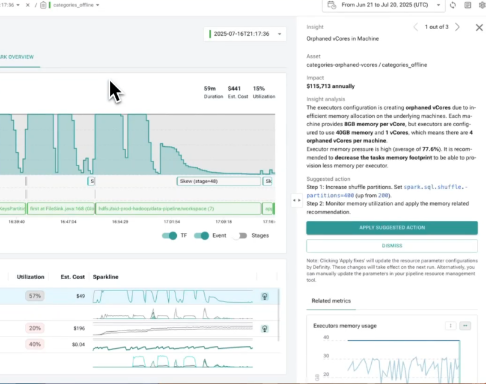Select the Spark Overview tab

pos(17,57)
